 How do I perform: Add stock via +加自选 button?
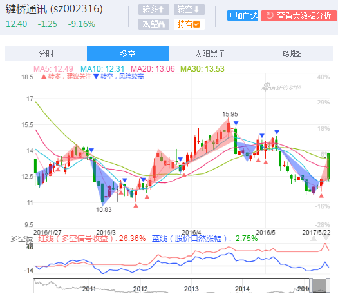click(x=243, y=15)
